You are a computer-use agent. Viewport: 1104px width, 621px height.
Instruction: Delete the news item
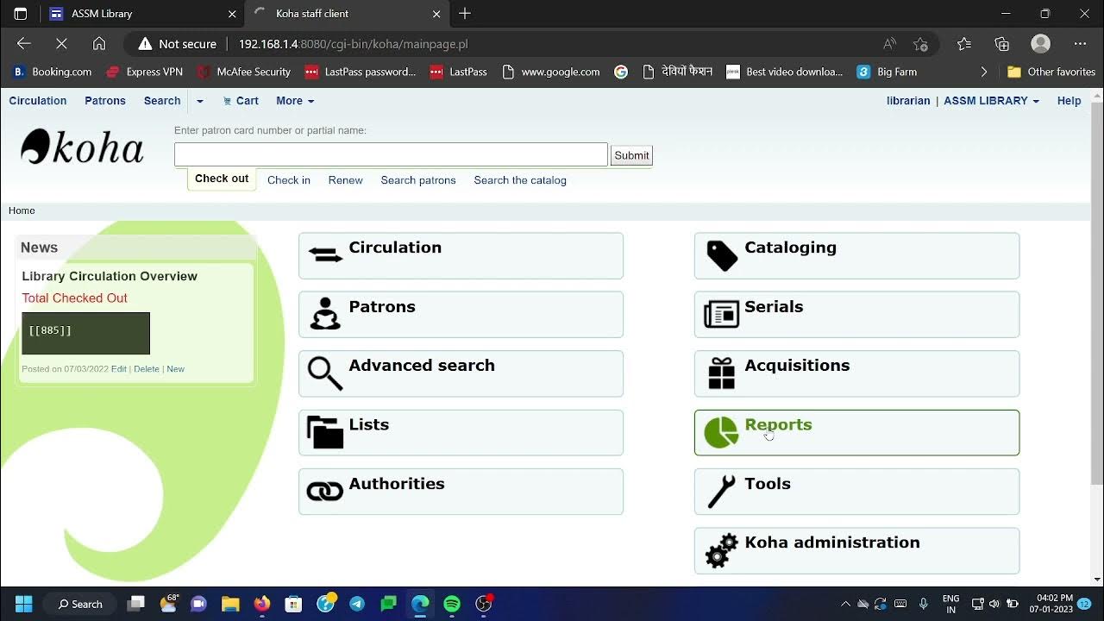[147, 368]
